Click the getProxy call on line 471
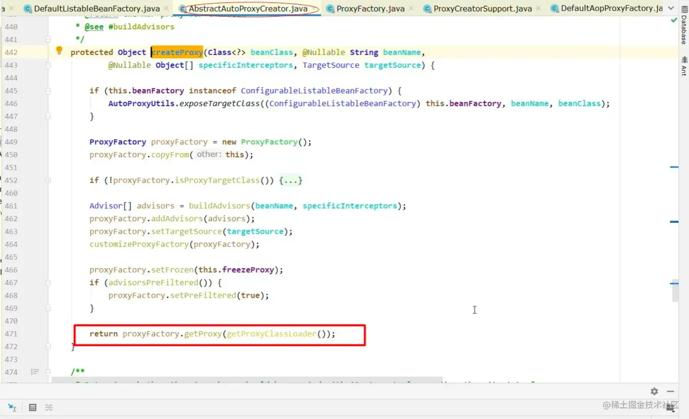This screenshot has width=689, height=419. [x=203, y=334]
